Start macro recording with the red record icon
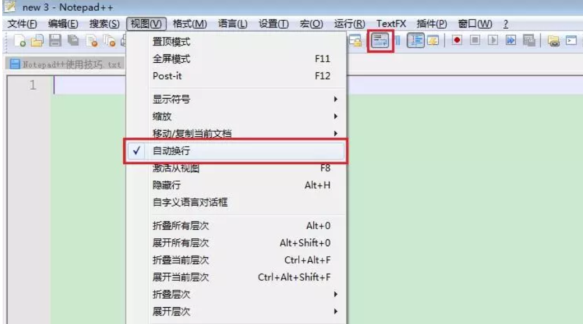The image size is (583, 324). click(458, 39)
